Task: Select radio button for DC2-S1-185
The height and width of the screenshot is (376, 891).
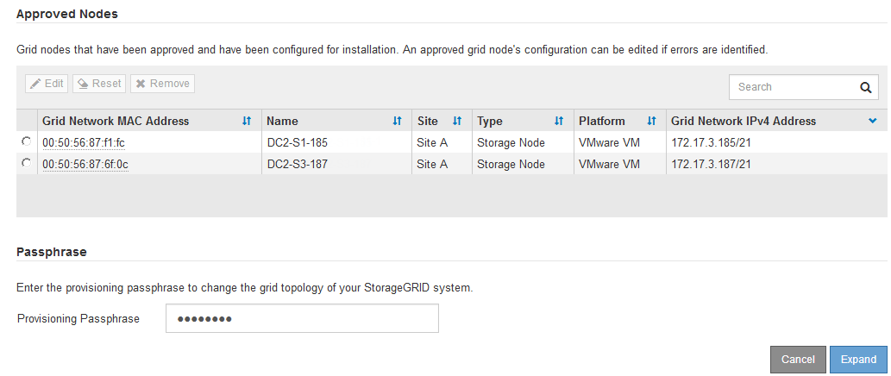Action: click(x=27, y=141)
